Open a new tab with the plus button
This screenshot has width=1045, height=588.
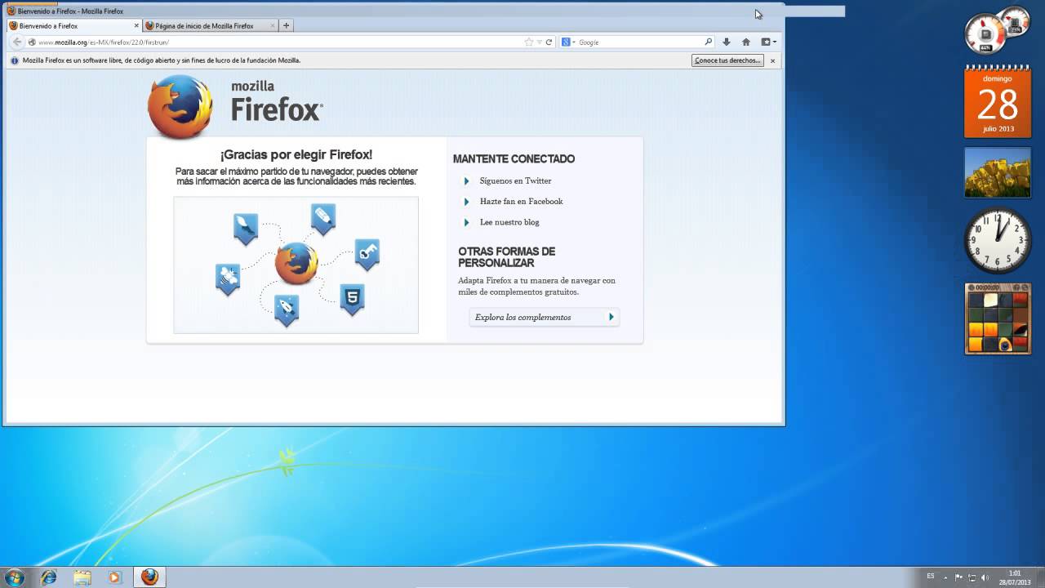(286, 25)
